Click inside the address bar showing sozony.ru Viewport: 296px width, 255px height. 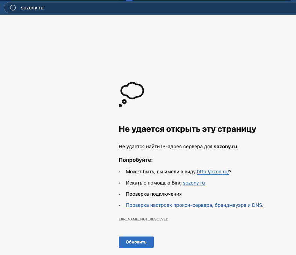(x=70, y=7)
